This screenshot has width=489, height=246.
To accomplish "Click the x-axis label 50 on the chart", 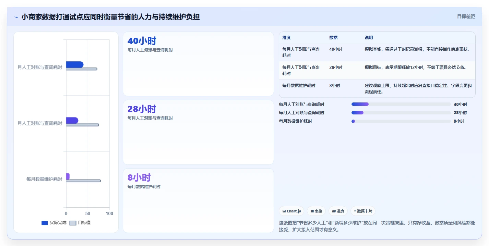I will tap(88, 214).
